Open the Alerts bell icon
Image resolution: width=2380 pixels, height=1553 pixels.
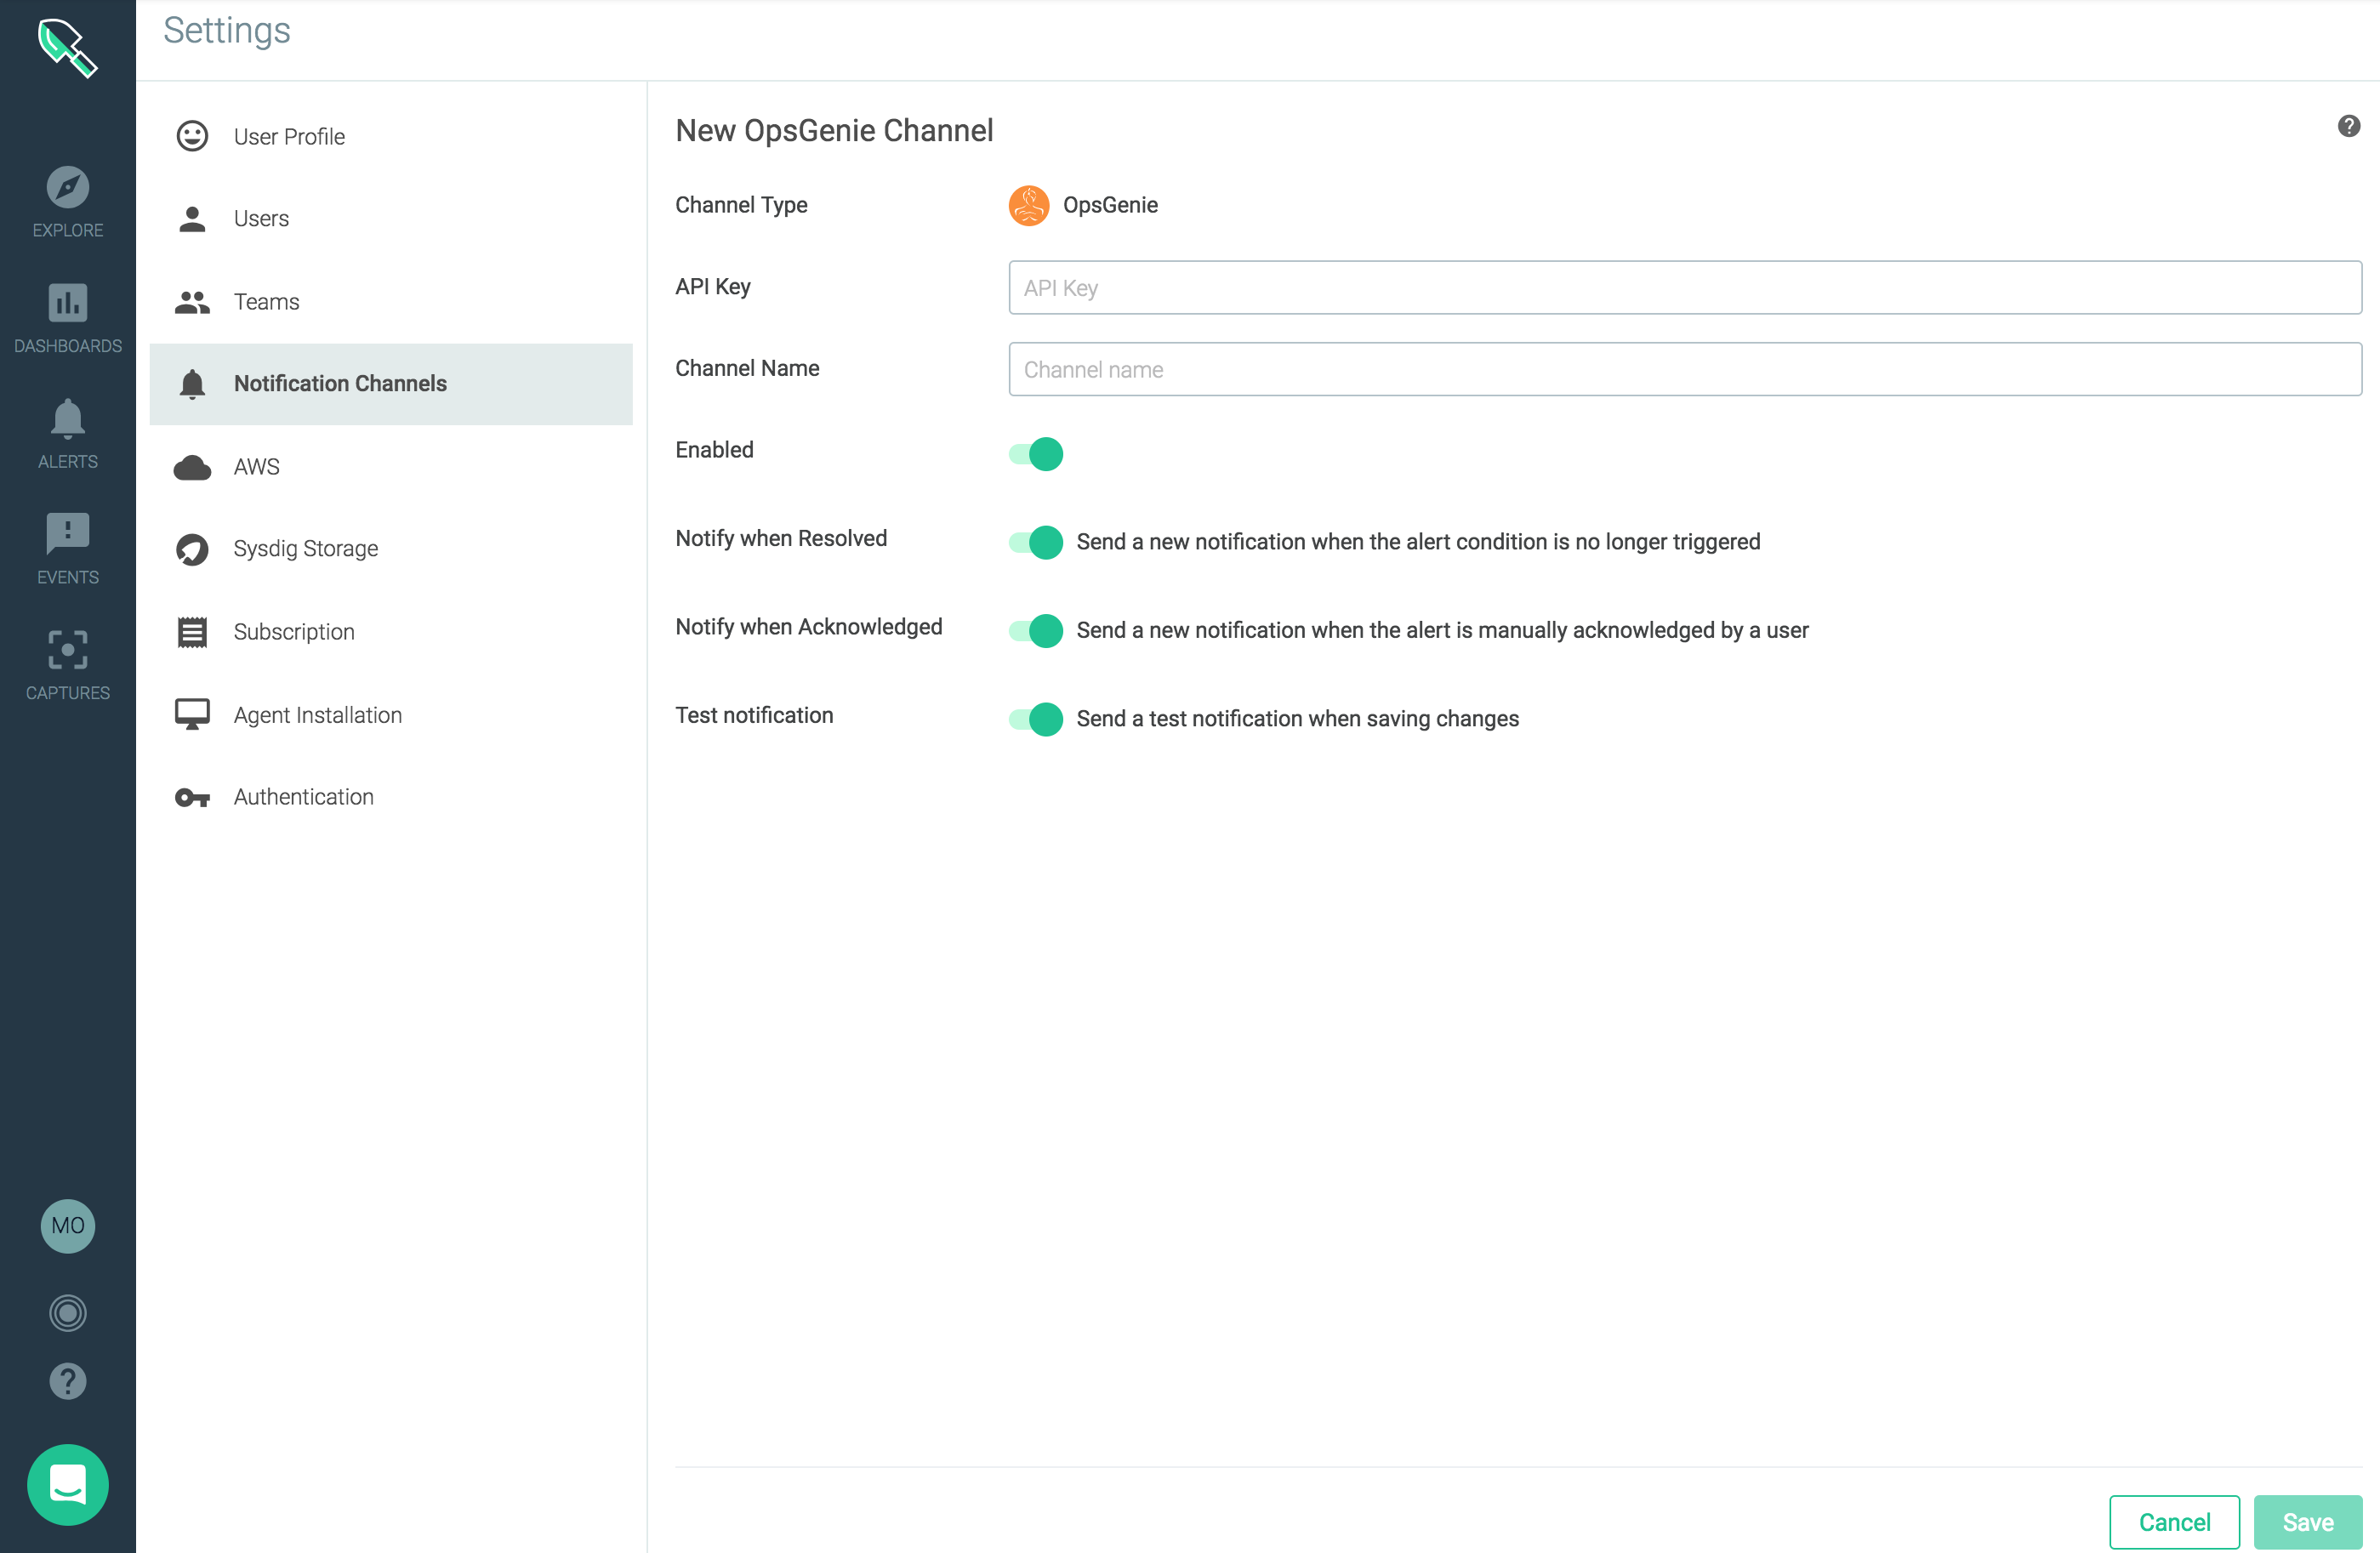click(x=67, y=419)
